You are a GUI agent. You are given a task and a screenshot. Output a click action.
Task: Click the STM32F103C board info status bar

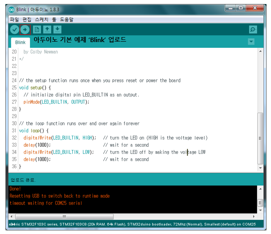coord(132,224)
